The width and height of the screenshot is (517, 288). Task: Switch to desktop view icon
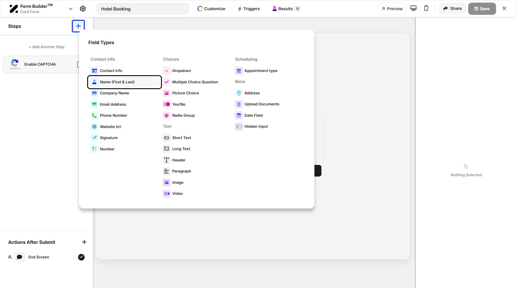click(x=414, y=8)
